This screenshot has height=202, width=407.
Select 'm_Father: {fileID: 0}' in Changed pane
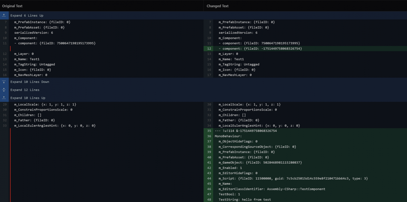tap(239, 120)
